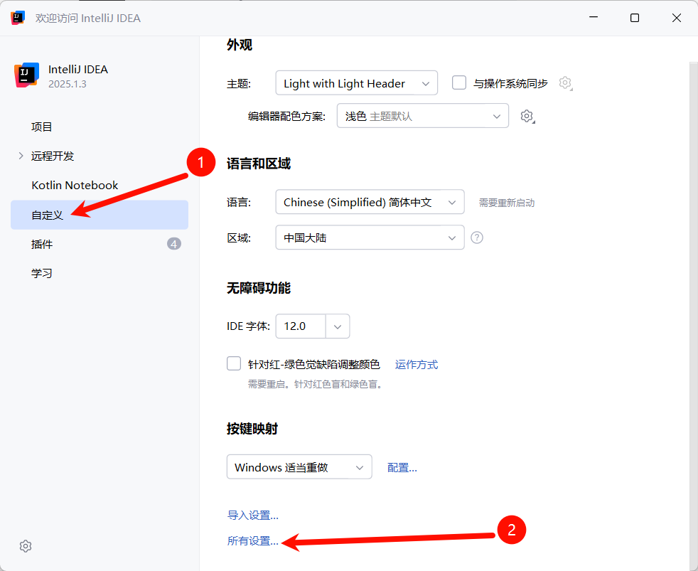698x571 pixels.
Task: Click the IntelliJ IDEA sidebar product logo
Action: (x=27, y=75)
